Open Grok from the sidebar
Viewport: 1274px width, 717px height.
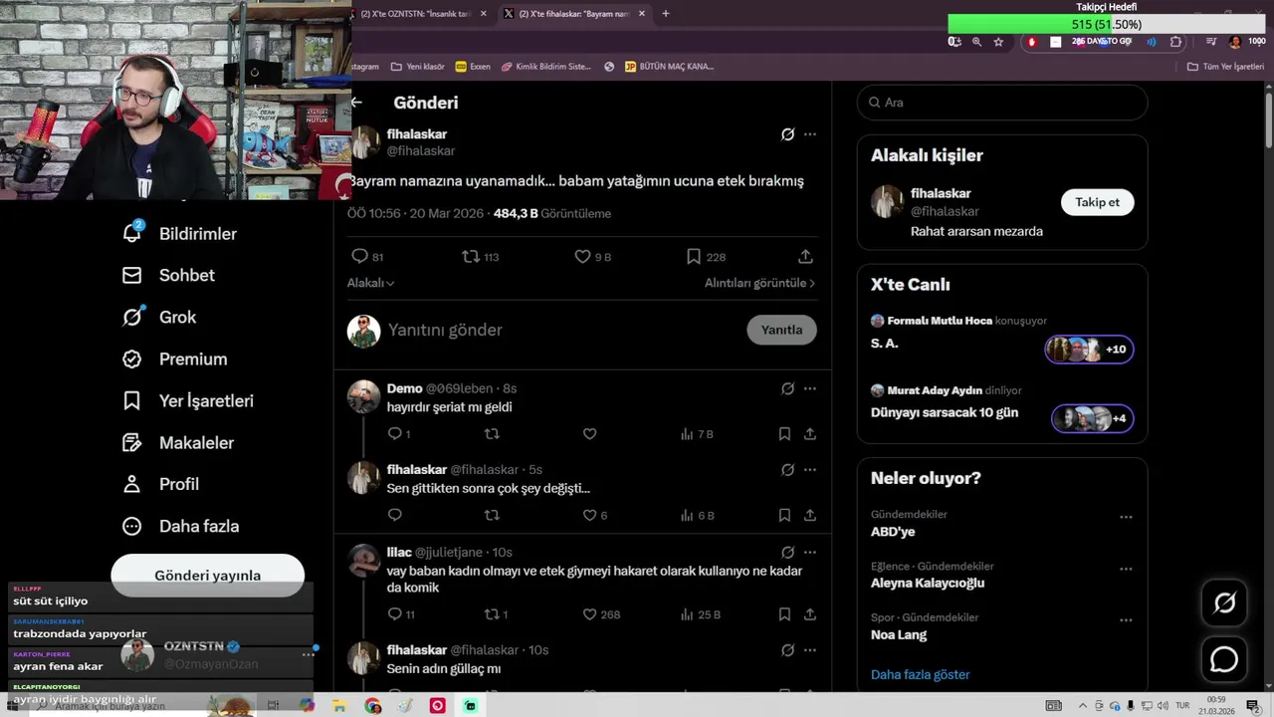pyautogui.click(x=159, y=317)
